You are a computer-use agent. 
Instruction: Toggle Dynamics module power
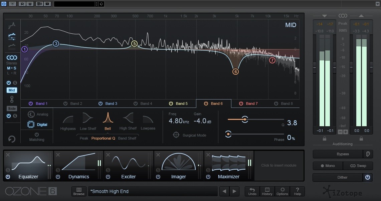tap(58, 177)
